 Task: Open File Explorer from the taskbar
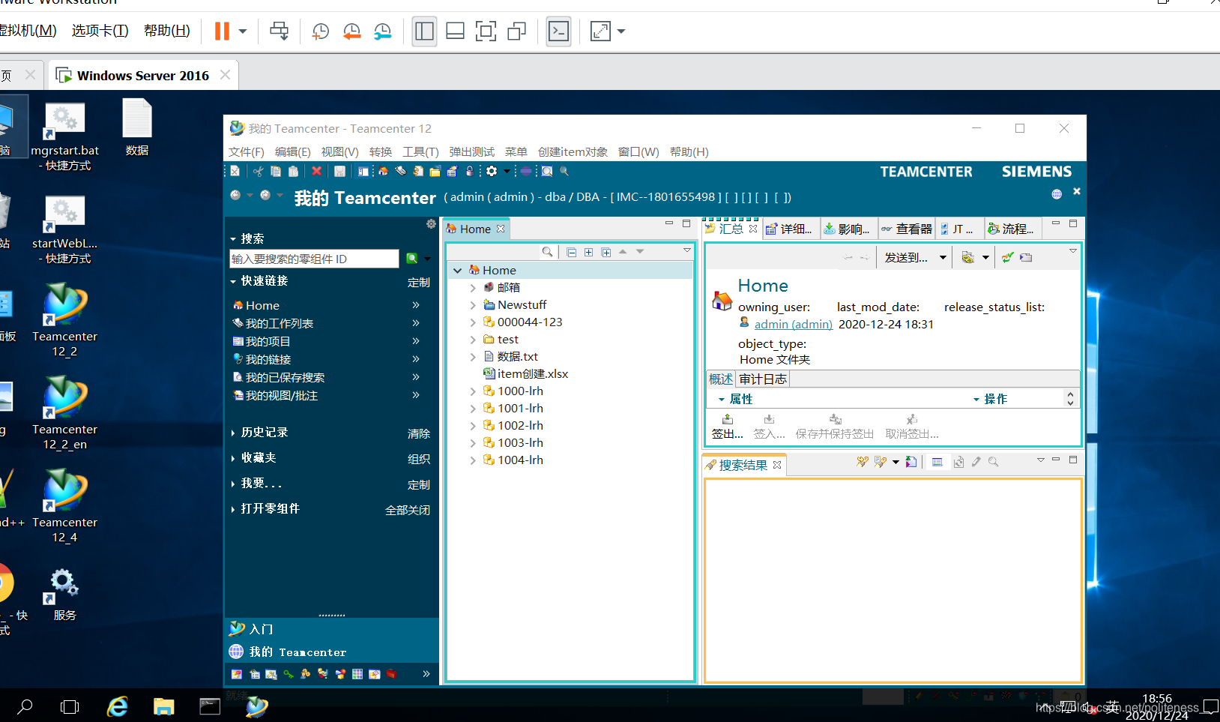(163, 706)
